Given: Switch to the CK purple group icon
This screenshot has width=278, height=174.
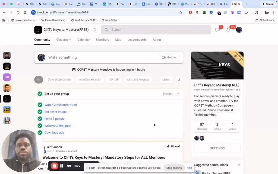Looking at the screenshot, I should coord(7,77).
